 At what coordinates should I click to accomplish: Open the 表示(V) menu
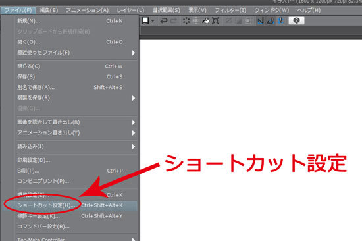tap(197, 11)
